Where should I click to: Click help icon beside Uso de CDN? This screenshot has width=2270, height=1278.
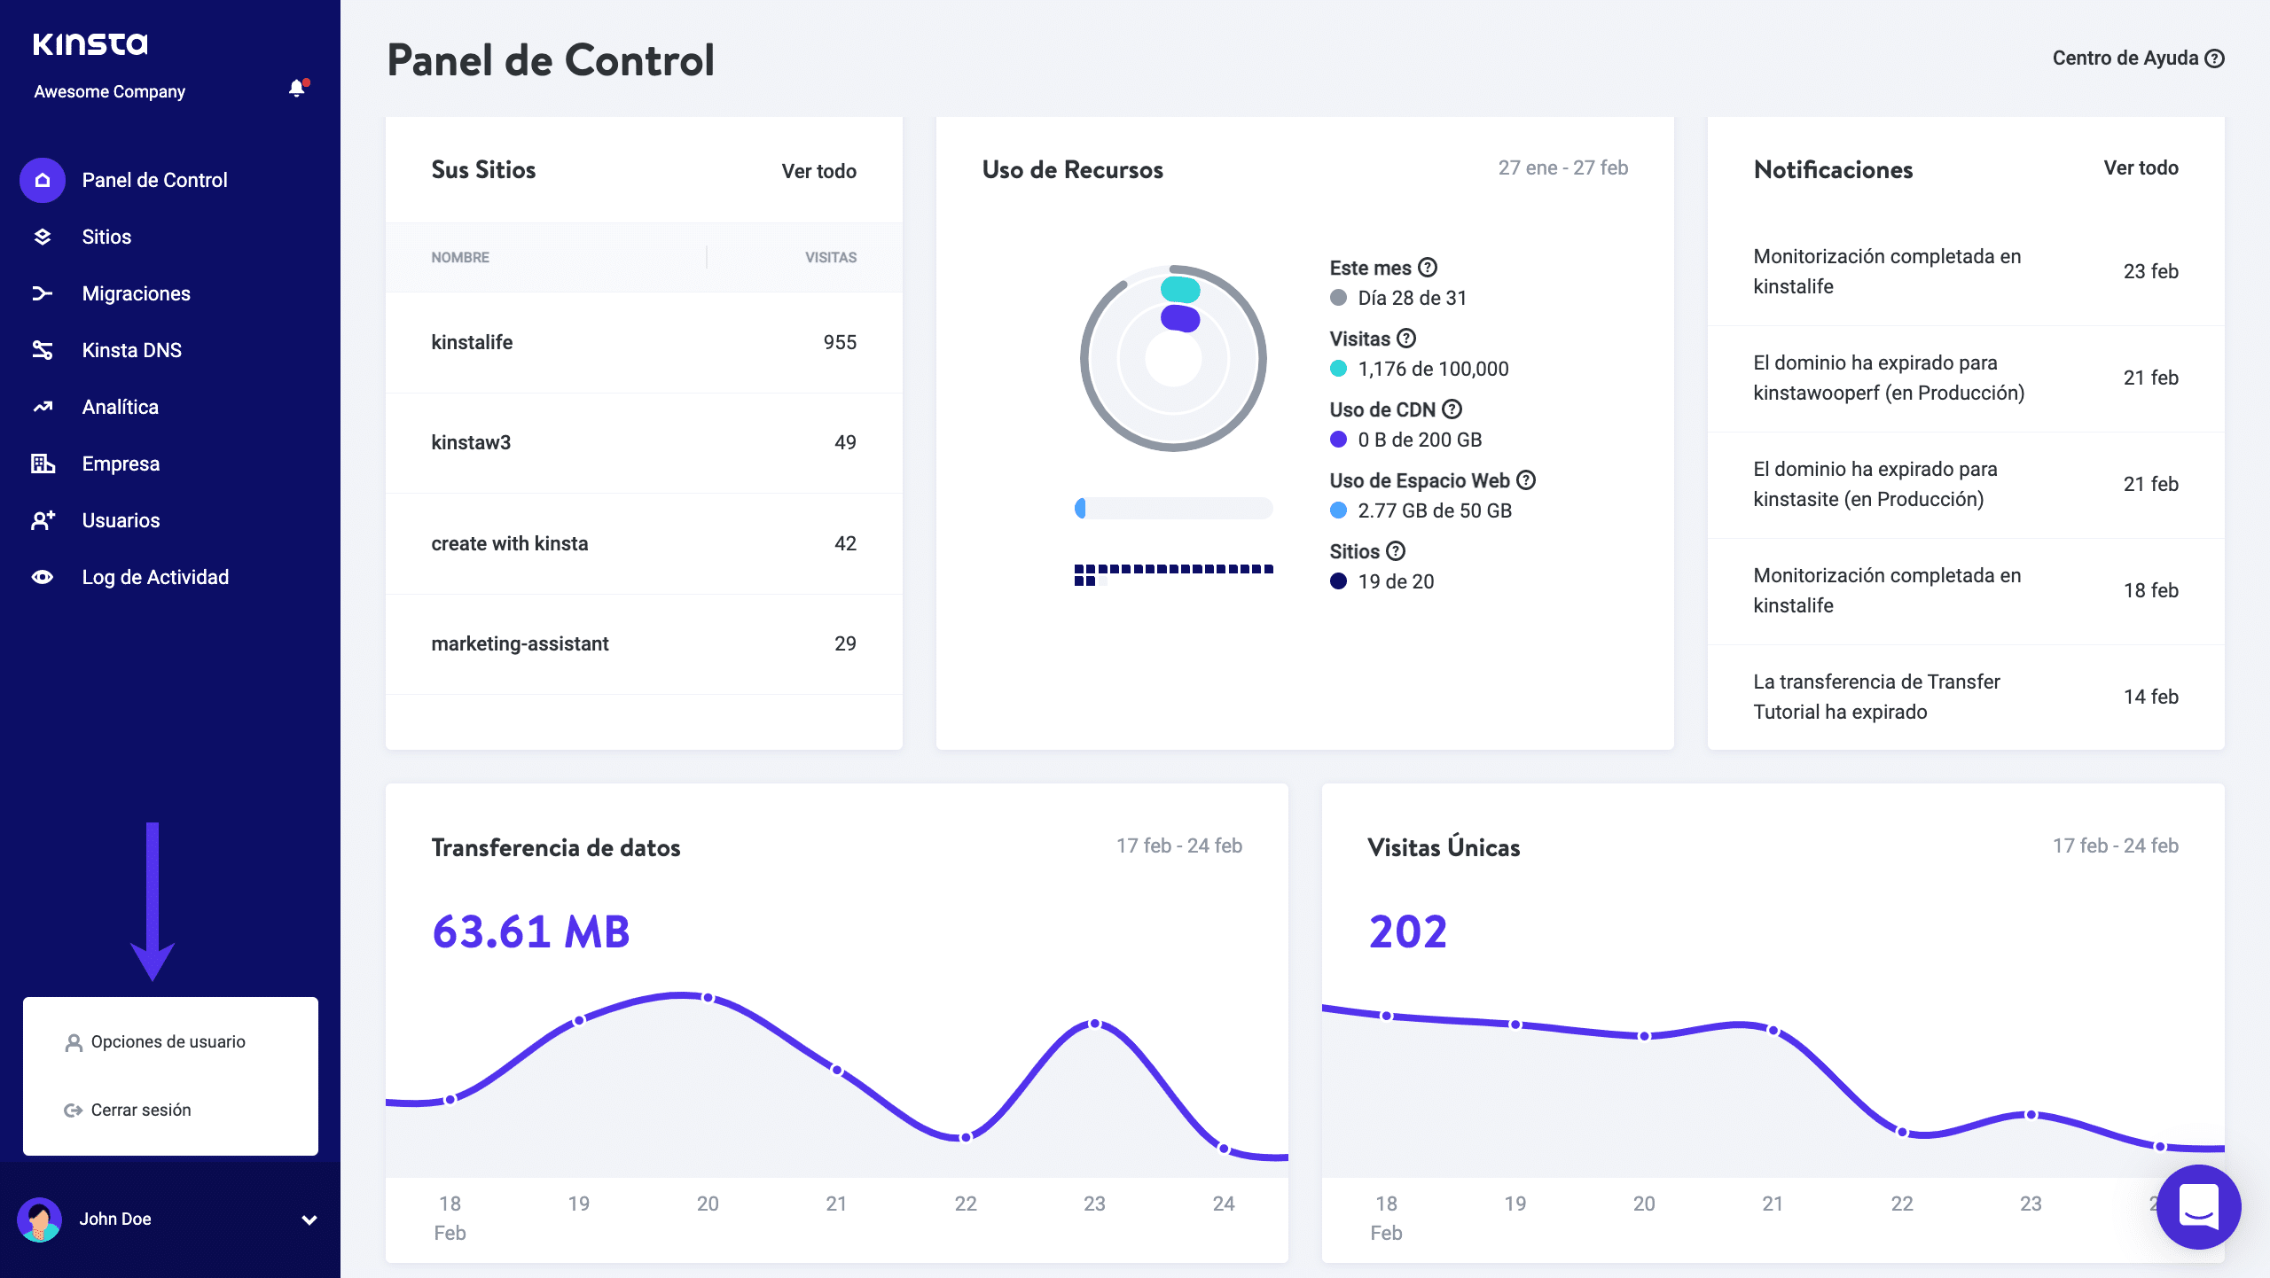tap(1452, 409)
